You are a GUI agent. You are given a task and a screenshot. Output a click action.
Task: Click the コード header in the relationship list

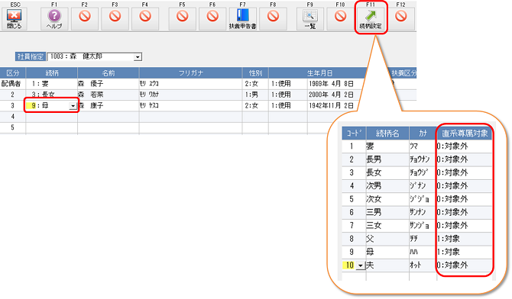[x=354, y=133]
